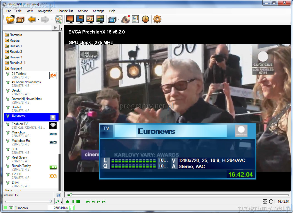Open the Service menu
Image resolution: width=293 pixels, height=213 pixels.
[x=83, y=11]
